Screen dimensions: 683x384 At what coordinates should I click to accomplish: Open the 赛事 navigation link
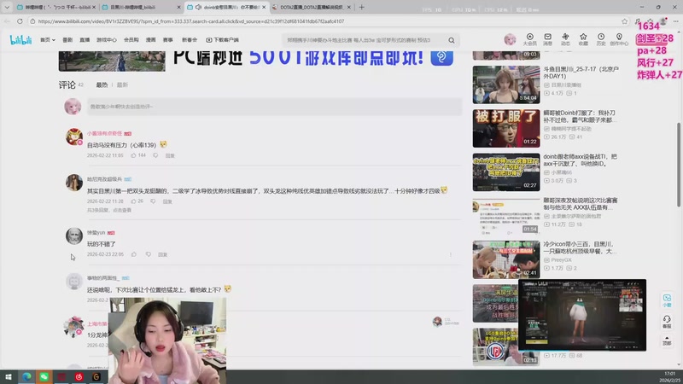(x=167, y=40)
